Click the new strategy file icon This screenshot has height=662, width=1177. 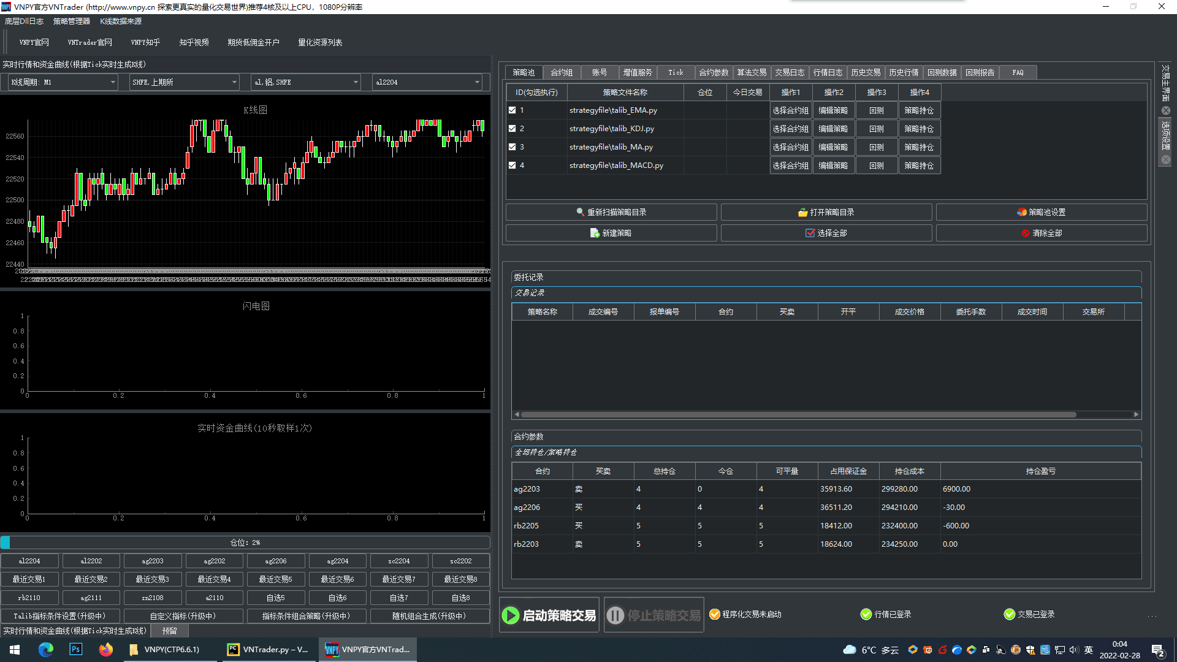point(595,233)
